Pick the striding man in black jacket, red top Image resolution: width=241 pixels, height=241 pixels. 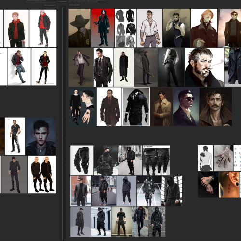pyautogui.click(x=44, y=67)
